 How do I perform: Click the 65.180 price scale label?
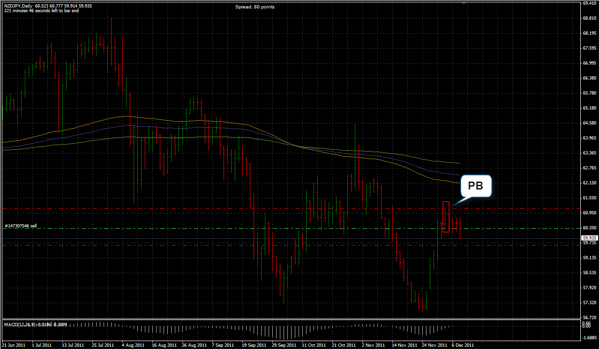click(589, 108)
